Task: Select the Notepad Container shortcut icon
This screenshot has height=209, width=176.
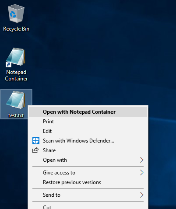Action: tap(16, 57)
